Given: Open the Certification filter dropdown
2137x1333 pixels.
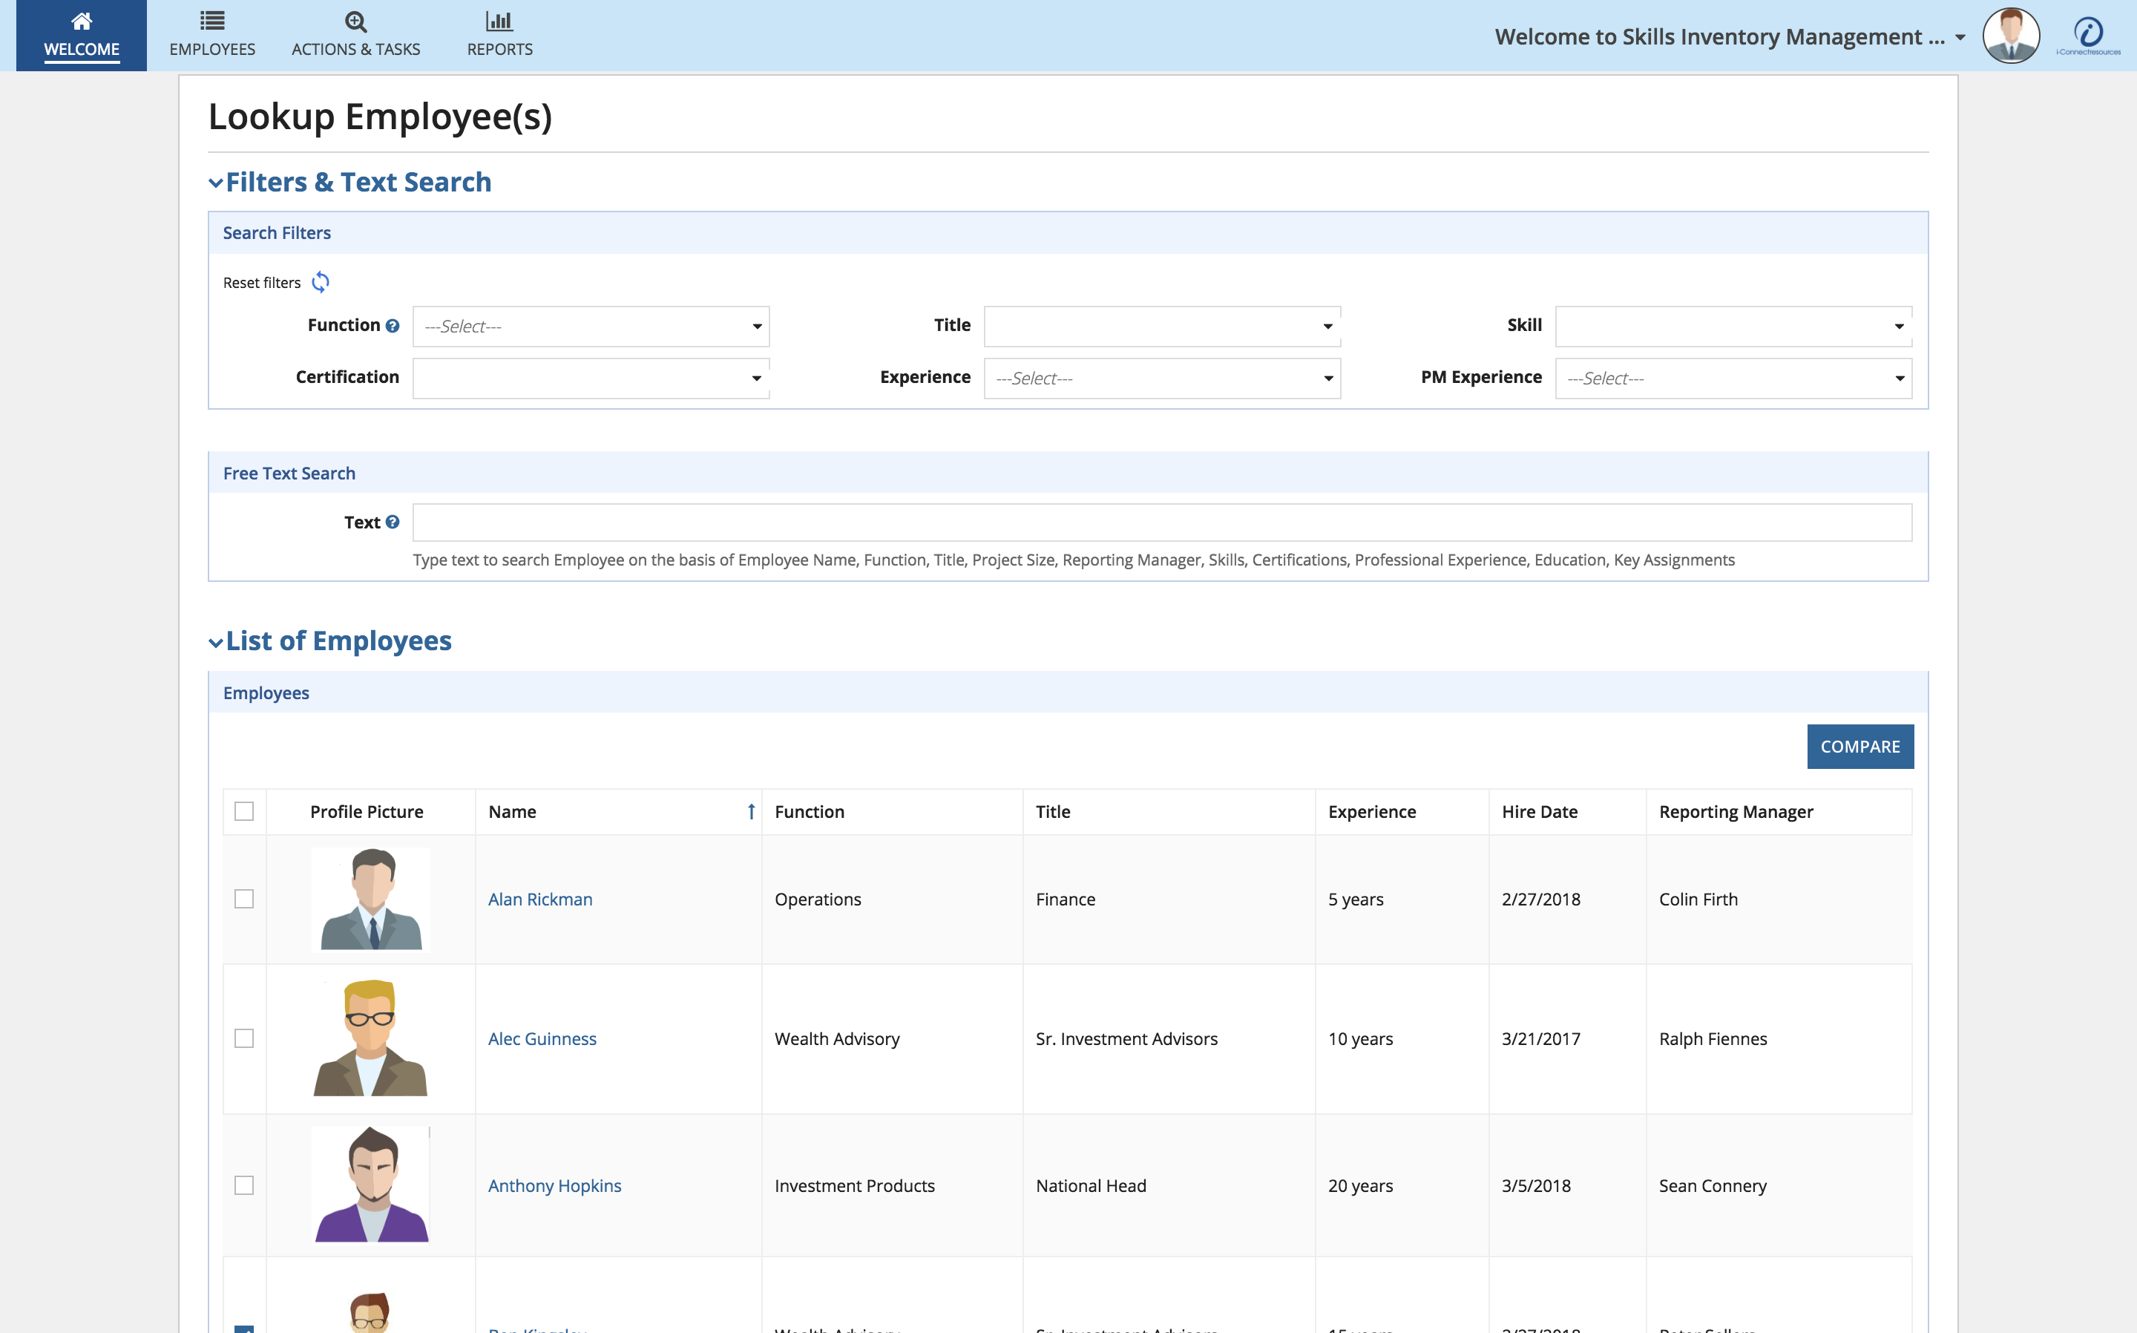Looking at the screenshot, I should click(x=591, y=379).
